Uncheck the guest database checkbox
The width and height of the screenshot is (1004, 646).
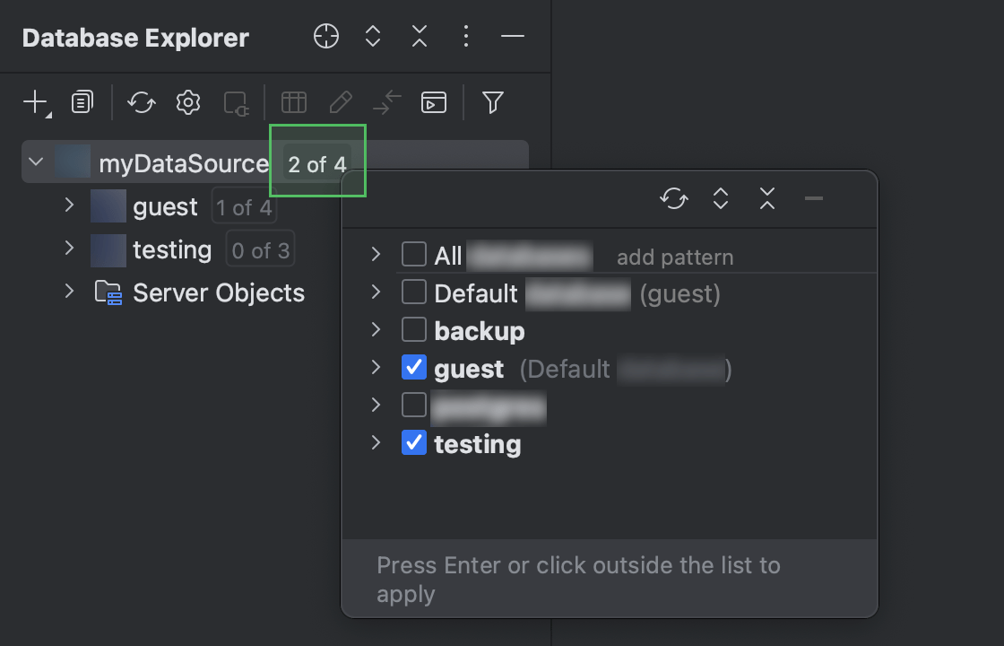tap(414, 368)
